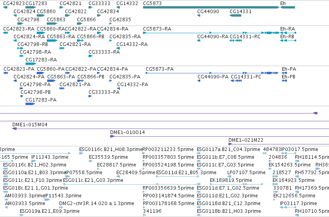The height and width of the screenshot is (217, 329).
Task: Select the Eh-PB protein label
Action: 288,77
